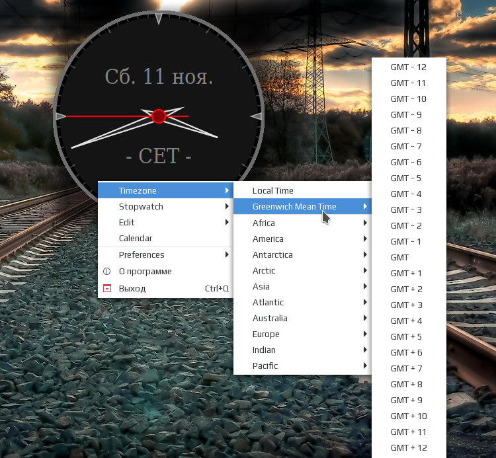Click the - CET - label on the clock

coord(159,155)
